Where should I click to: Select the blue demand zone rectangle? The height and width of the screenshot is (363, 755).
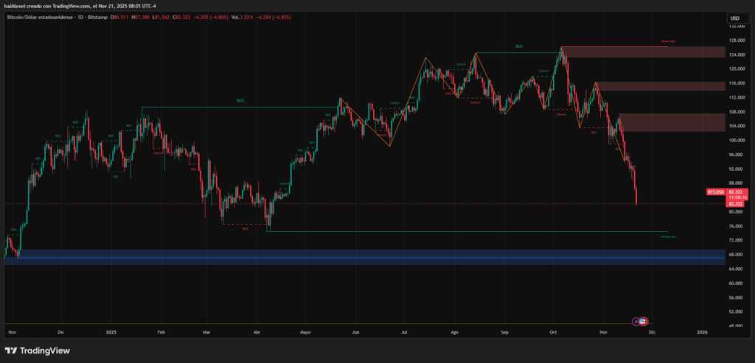coord(369,256)
